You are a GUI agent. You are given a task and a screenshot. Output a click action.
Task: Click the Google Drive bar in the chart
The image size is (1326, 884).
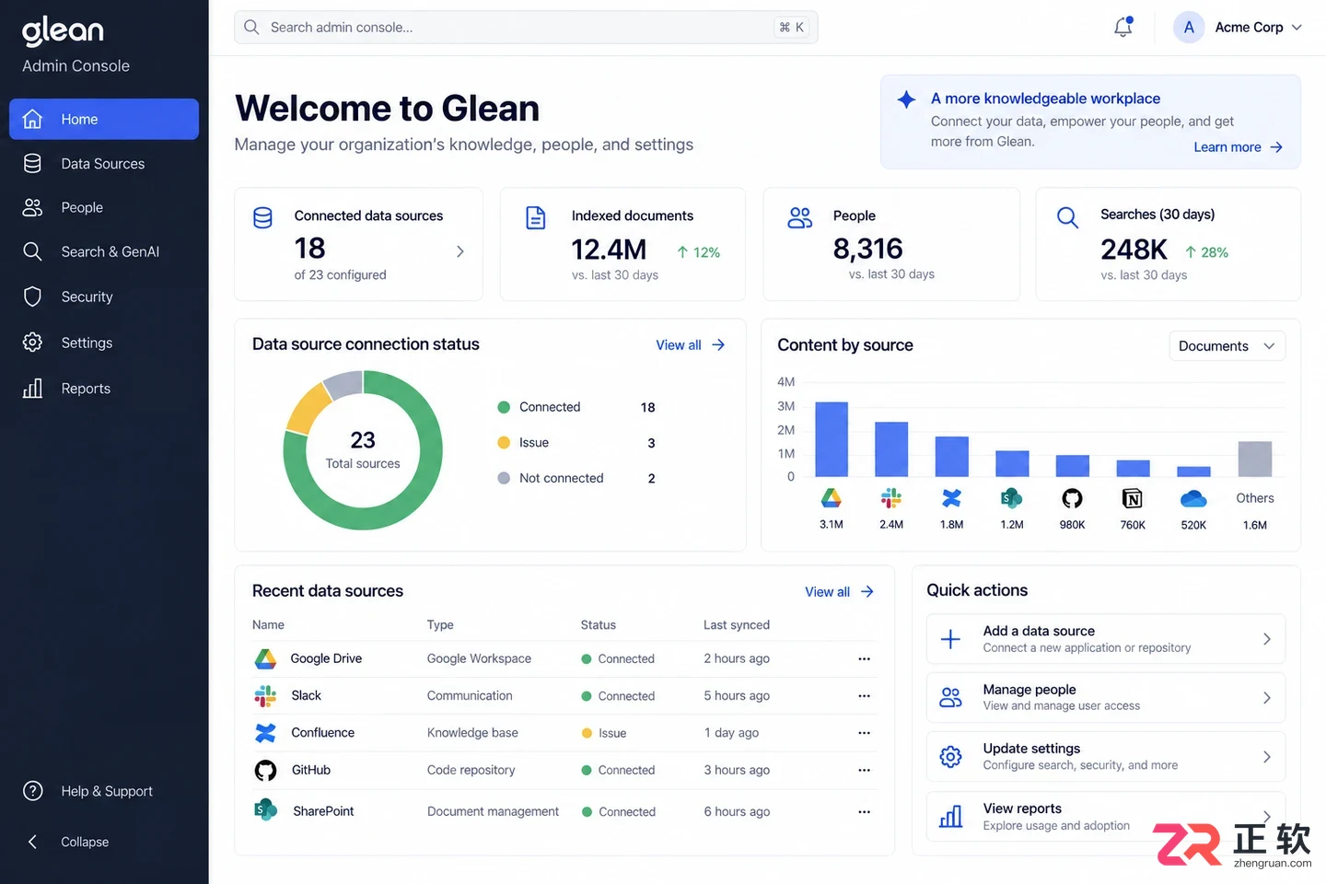pos(832,439)
